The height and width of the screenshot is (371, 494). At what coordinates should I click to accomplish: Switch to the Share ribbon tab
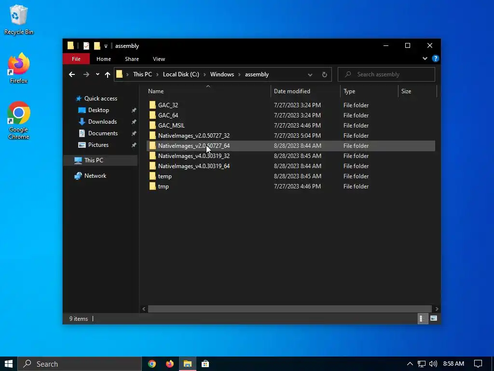(132, 59)
